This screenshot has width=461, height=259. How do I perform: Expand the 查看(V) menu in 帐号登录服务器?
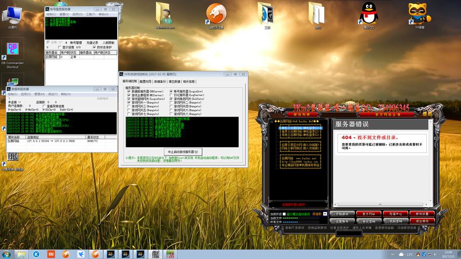pos(63,15)
